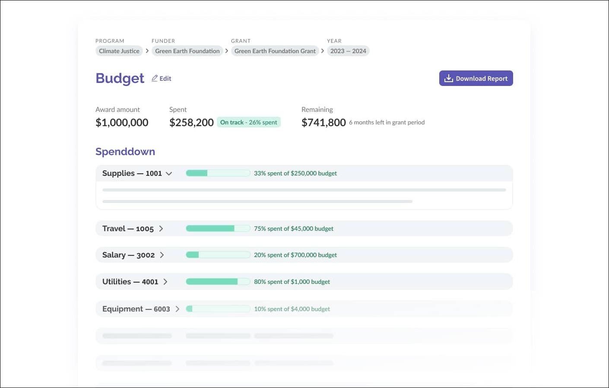609x388 pixels.
Task: Collapse the Supplies — 1001 section
Action: pyautogui.click(x=169, y=173)
